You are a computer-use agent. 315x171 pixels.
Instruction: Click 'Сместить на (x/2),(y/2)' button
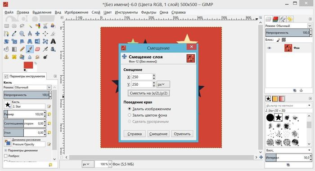pos(148,93)
